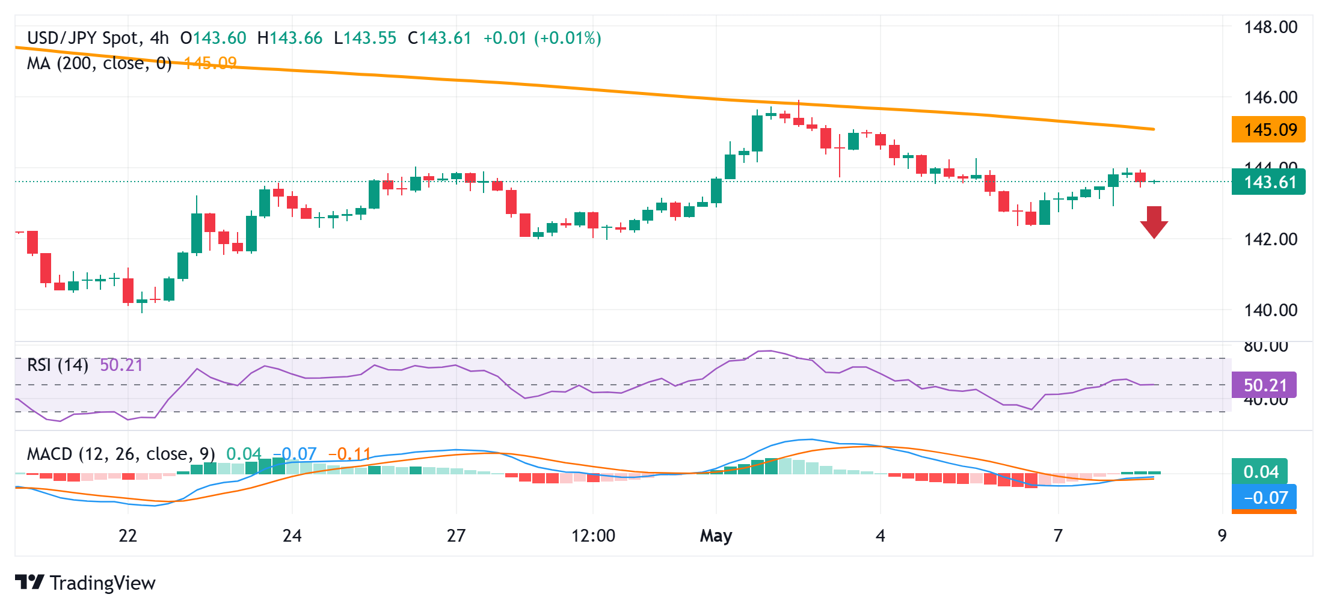Select the purple 50.21 RSI value label

1264,384
